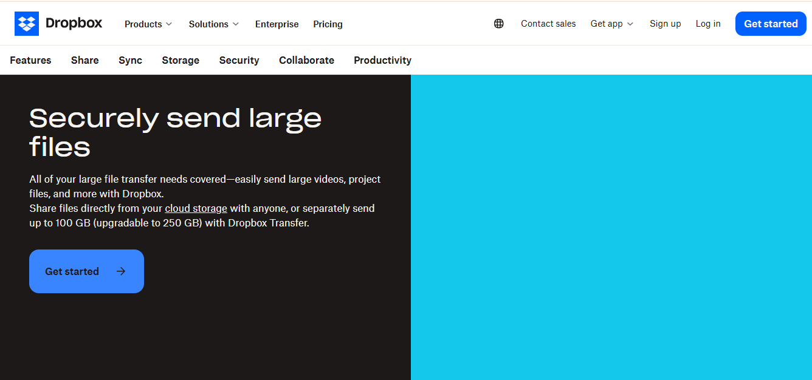Expand the Products dropdown menu

[148, 24]
